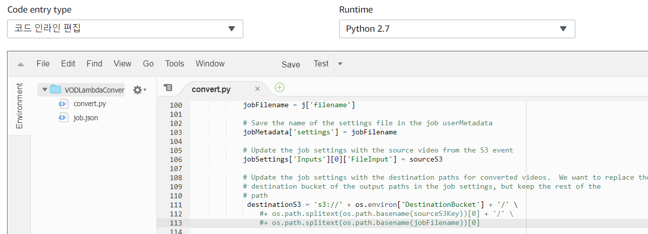This screenshot has height=234, width=648.
Task: Click the jobMetadata['settings'] code line
Action: click(x=320, y=132)
